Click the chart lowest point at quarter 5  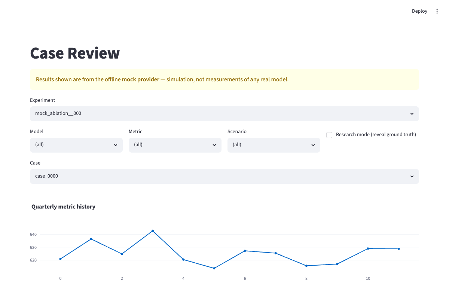[x=214, y=268]
